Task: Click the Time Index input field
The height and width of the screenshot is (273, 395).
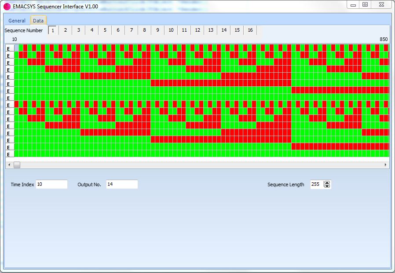Action: (x=51, y=184)
